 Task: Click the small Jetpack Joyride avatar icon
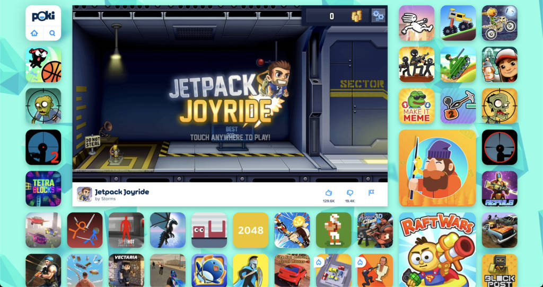click(84, 194)
